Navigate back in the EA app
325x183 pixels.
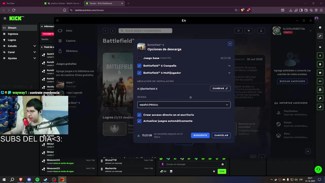pyautogui.click(x=105, y=30)
